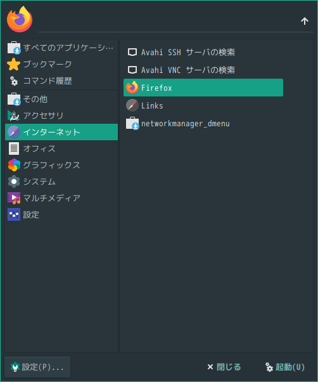The width and height of the screenshot is (318, 382).
Task: Click the up arrow history button
Action: click(305, 21)
